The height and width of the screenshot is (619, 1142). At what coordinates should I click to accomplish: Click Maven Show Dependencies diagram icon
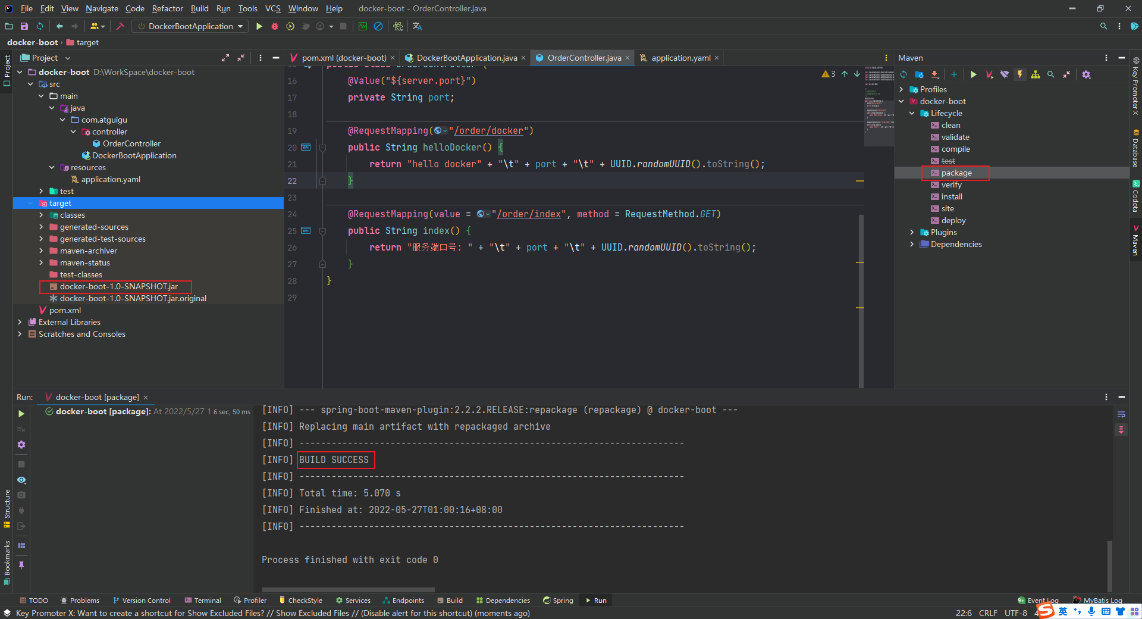[1036, 74]
